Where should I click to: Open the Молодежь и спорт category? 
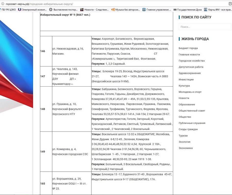click(x=190, y=92)
